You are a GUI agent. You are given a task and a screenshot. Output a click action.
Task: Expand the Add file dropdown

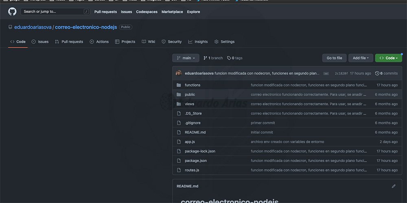pos(361,58)
